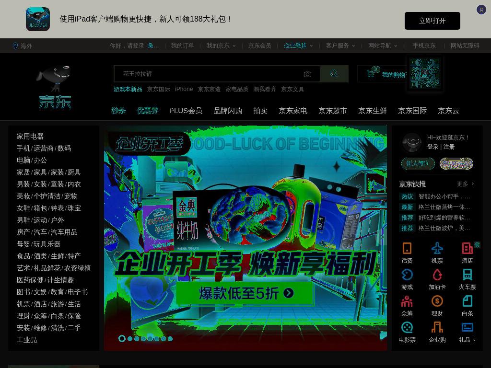Click 登录 in the welcome panel
This screenshot has height=368, width=491.
[x=433, y=147]
